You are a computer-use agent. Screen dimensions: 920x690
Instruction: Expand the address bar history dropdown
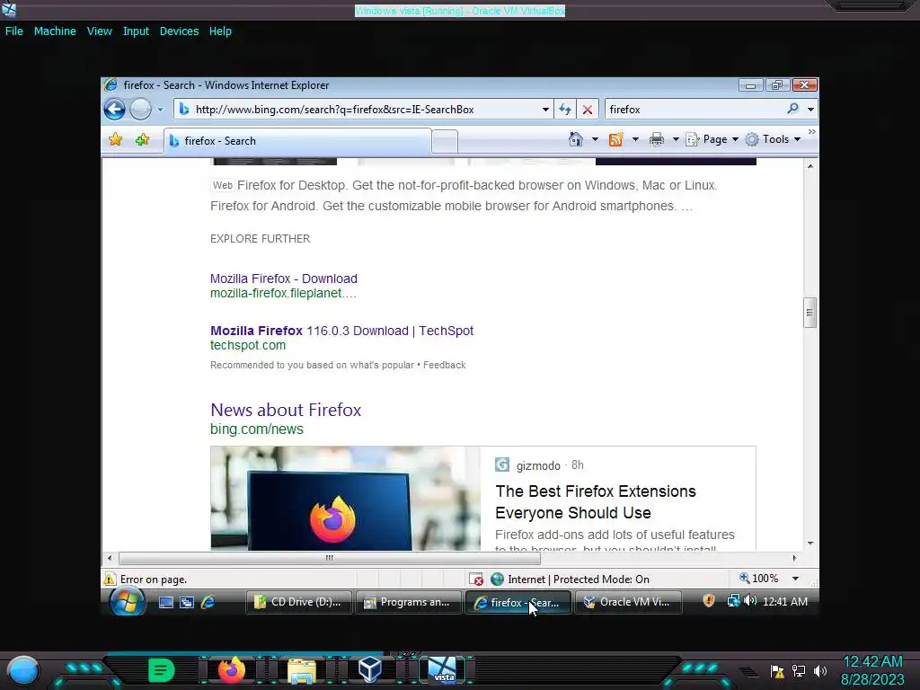click(545, 110)
